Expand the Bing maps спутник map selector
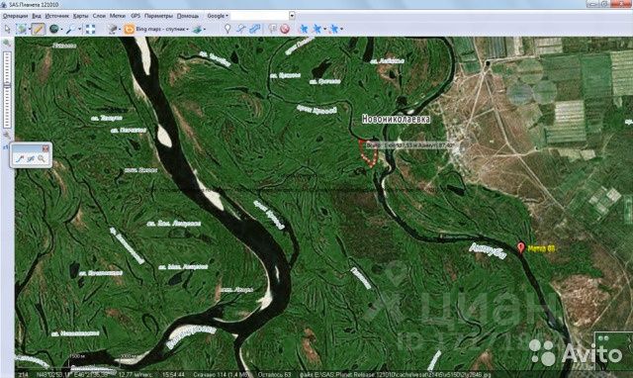Screen dimensions: 633x378 coord(156,29)
